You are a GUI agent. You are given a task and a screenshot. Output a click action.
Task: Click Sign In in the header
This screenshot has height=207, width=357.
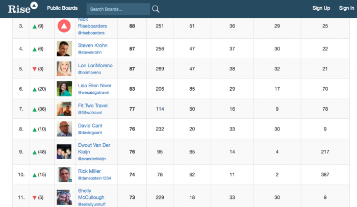[346, 8]
